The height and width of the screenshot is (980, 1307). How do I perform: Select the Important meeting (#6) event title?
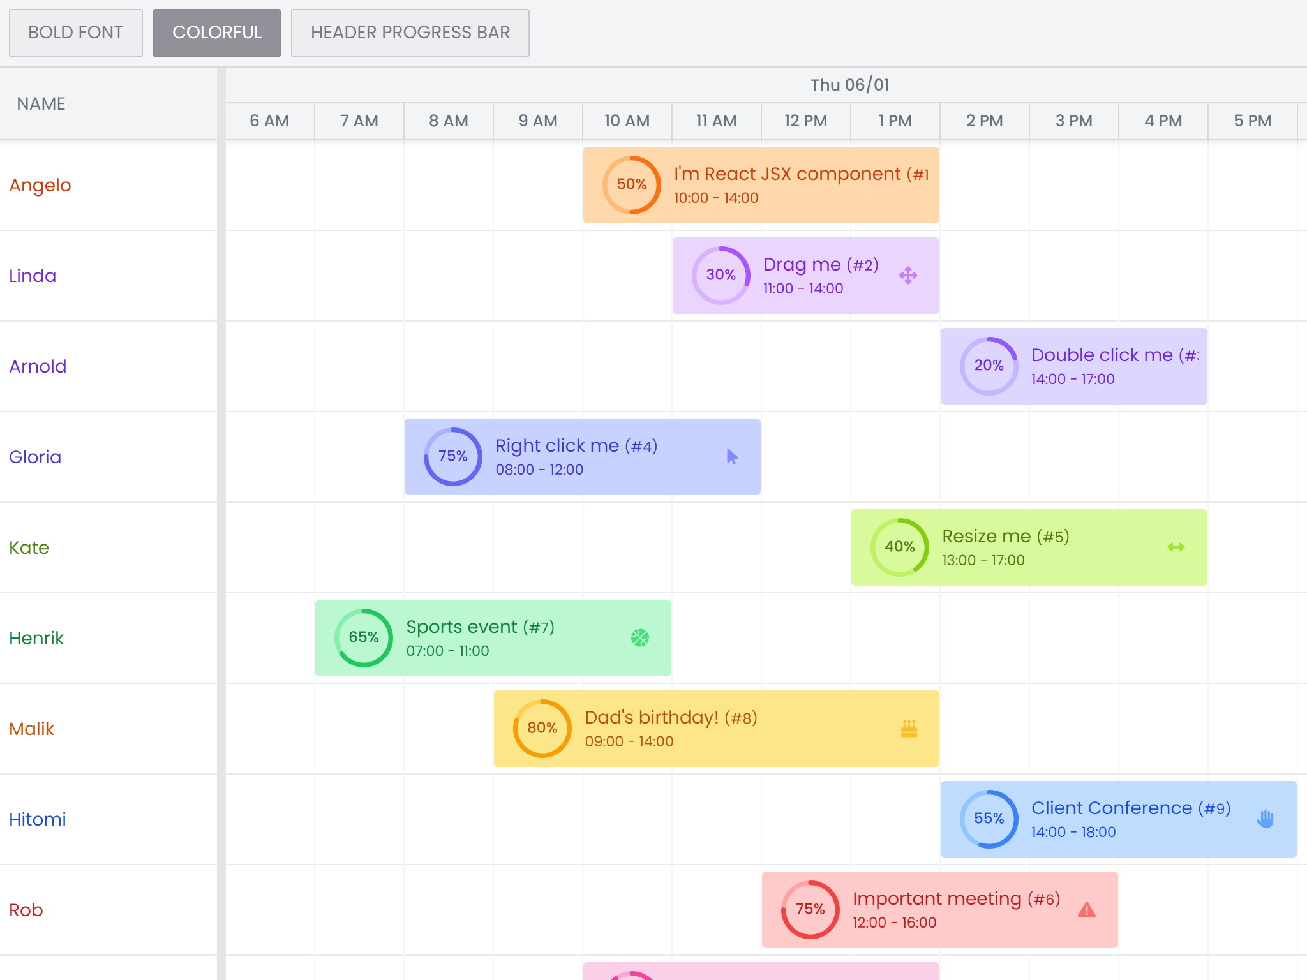957,899
